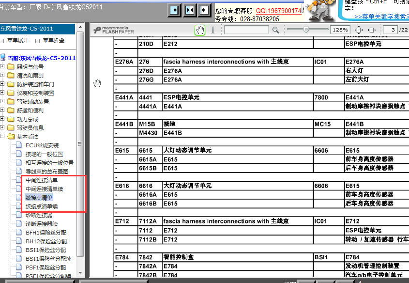Click the 发动机管理控制装置 cell
409x283 pixels.
(x=377, y=266)
